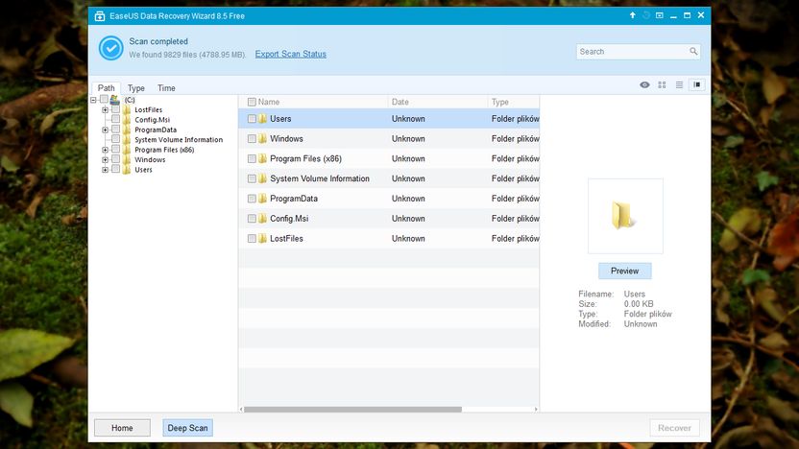Check the (C:) drive checkbox in tree

click(104, 99)
